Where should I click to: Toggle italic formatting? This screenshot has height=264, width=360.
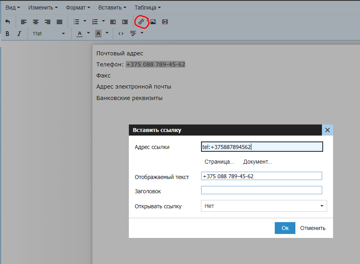click(x=19, y=34)
